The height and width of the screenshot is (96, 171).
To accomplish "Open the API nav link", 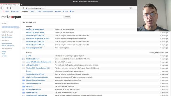I will click(72, 11).
